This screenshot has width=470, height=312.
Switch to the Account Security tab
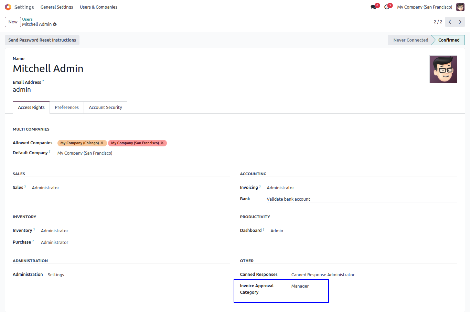tap(105, 108)
